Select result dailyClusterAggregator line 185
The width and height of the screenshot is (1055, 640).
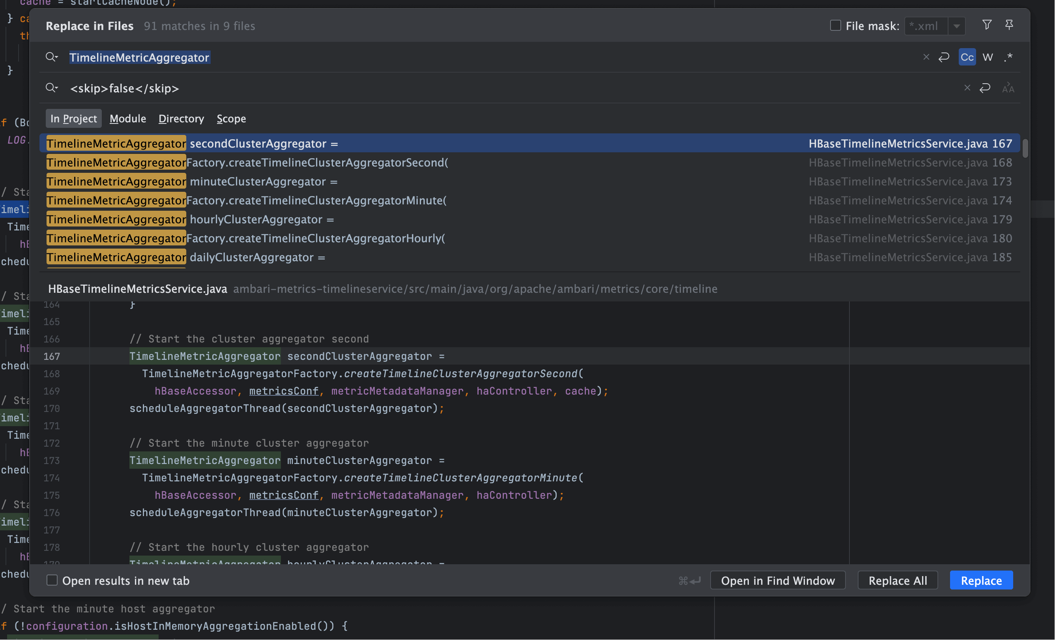point(529,257)
